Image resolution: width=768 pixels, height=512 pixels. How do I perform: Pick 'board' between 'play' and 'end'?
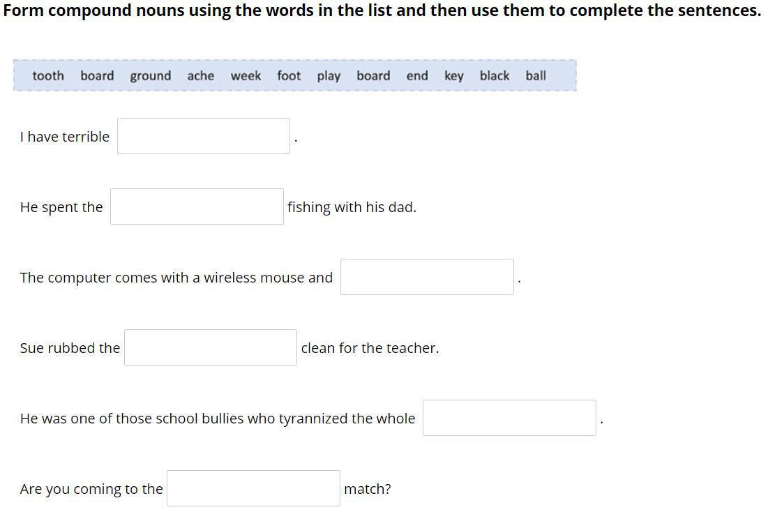pos(373,76)
